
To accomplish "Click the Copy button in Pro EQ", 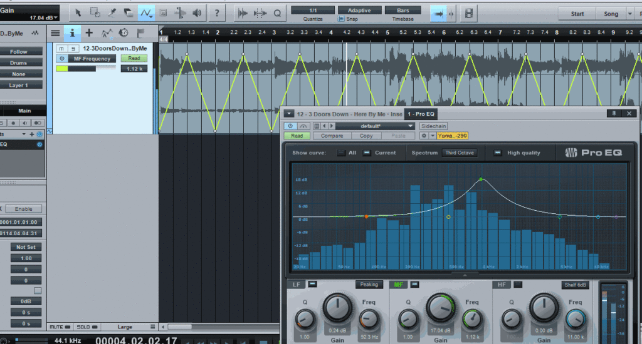I will tap(366, 136).
